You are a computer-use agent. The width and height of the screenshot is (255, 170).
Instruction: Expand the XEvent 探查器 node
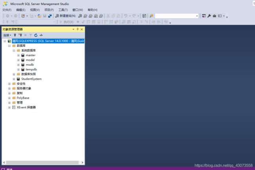(x=9, y=107)
